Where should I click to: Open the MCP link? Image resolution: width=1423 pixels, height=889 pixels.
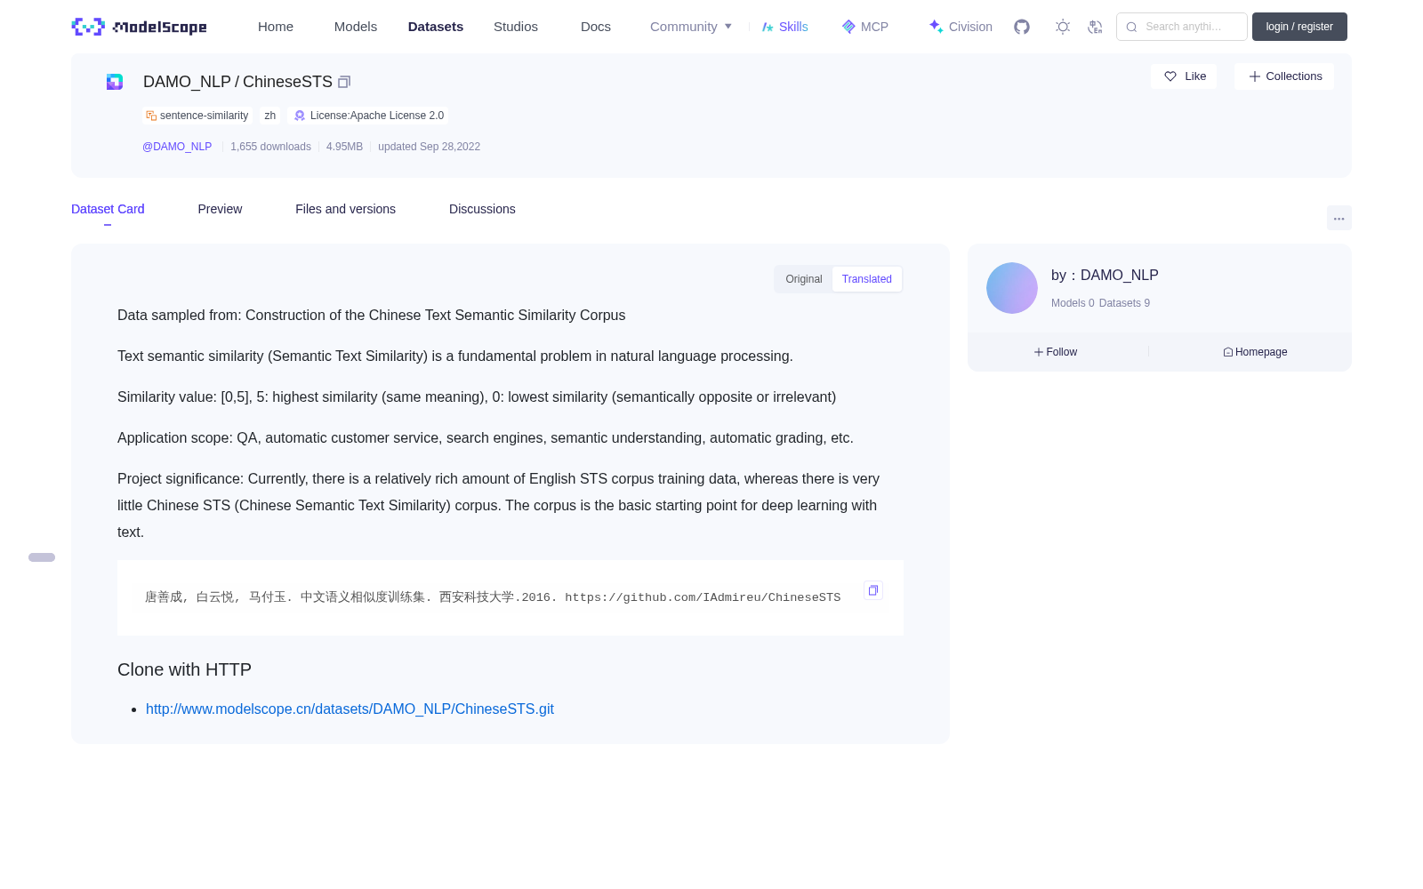pos(865,27)
